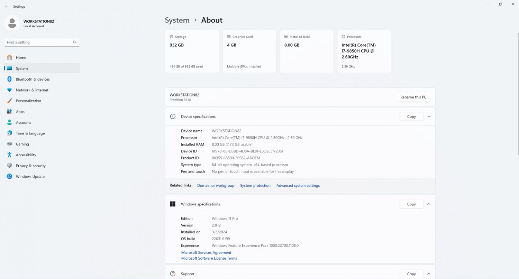The width and height of the screenshot is (519, 279).
Task: Click the Bluetooth icon in sidebar
Action: coord(9,79)
